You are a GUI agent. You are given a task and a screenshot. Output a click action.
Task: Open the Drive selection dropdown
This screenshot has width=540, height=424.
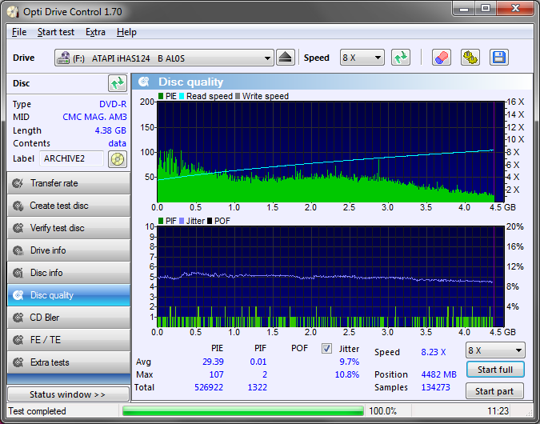164,58
